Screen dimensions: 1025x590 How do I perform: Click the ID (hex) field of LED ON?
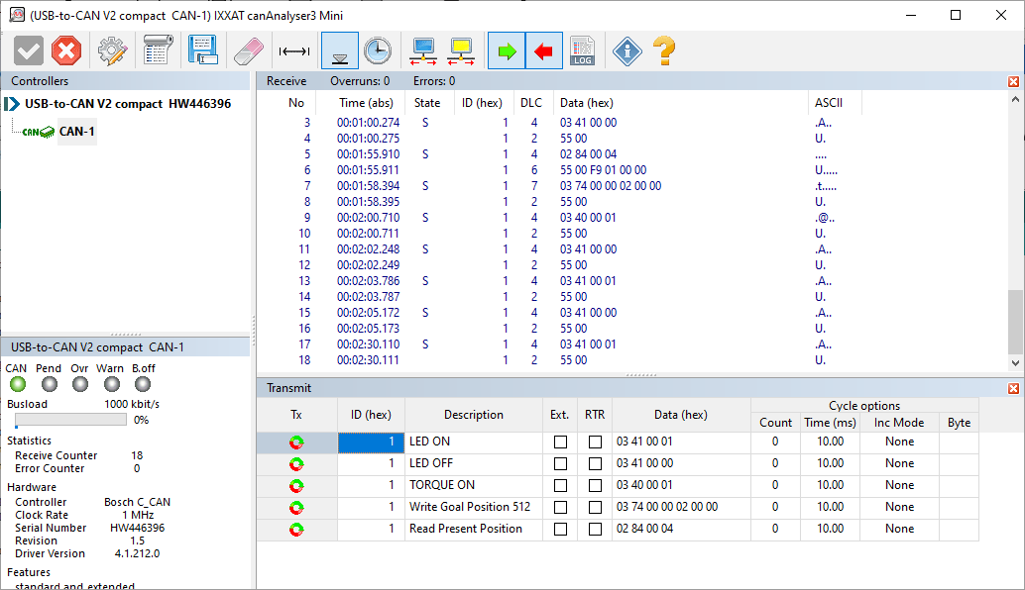(x=371, y=442)
